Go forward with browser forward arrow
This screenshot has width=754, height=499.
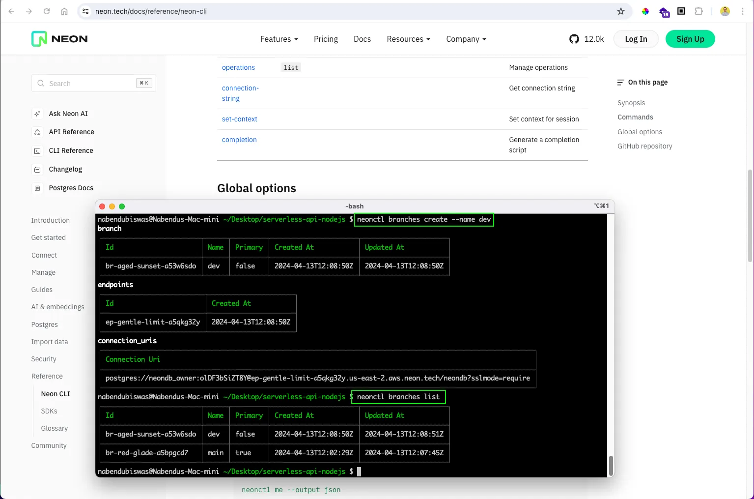(x=29, y=11)
